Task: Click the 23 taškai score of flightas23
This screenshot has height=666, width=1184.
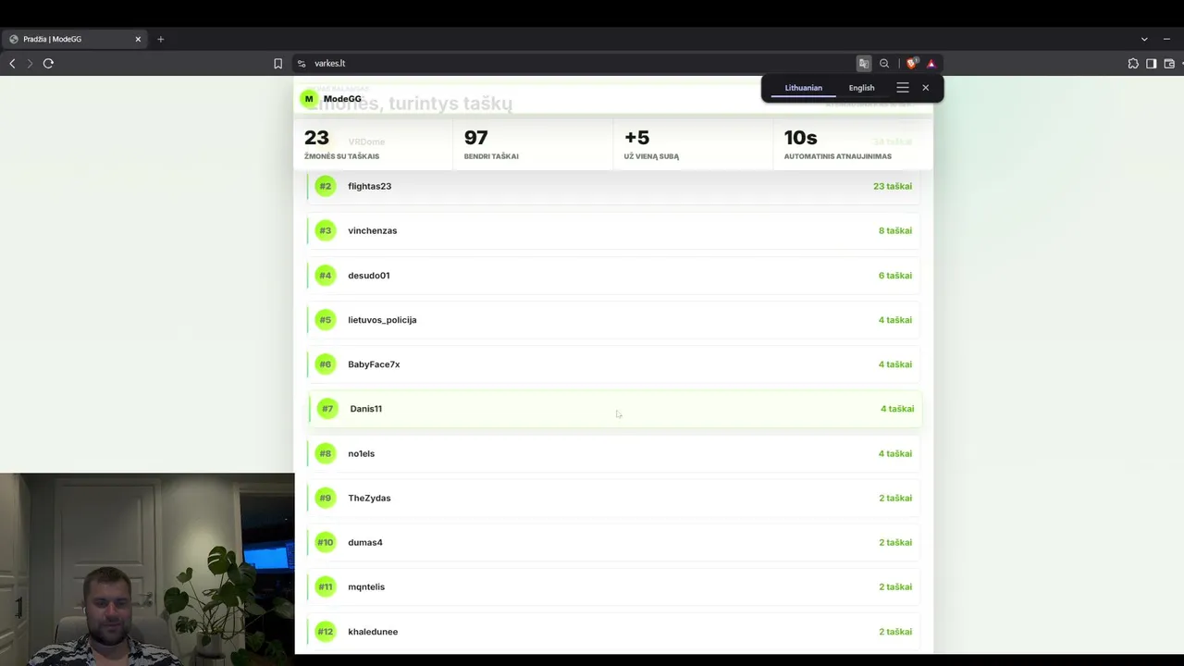Action: [892, 186]
